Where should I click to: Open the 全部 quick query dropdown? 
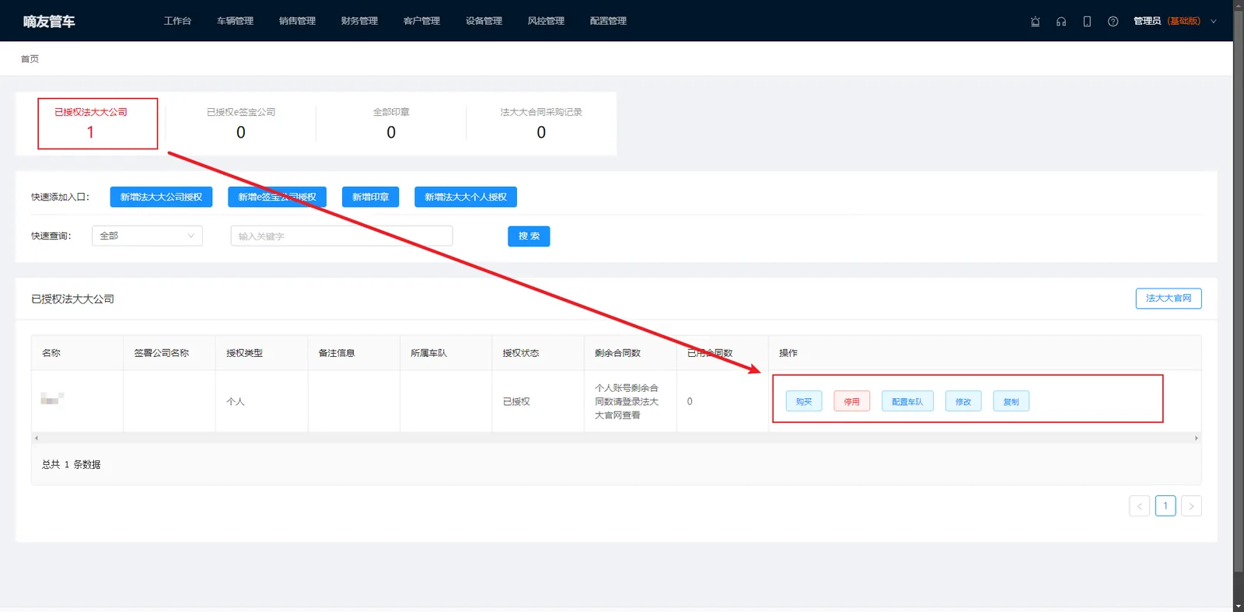pyautogui.click(x=147, y=236)
